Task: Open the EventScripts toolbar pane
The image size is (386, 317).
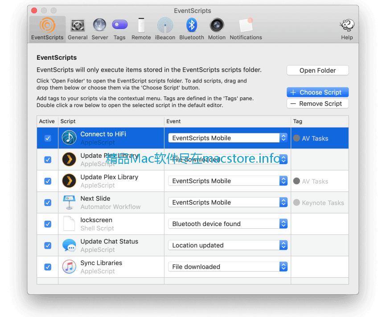Action: coord(47,29)
